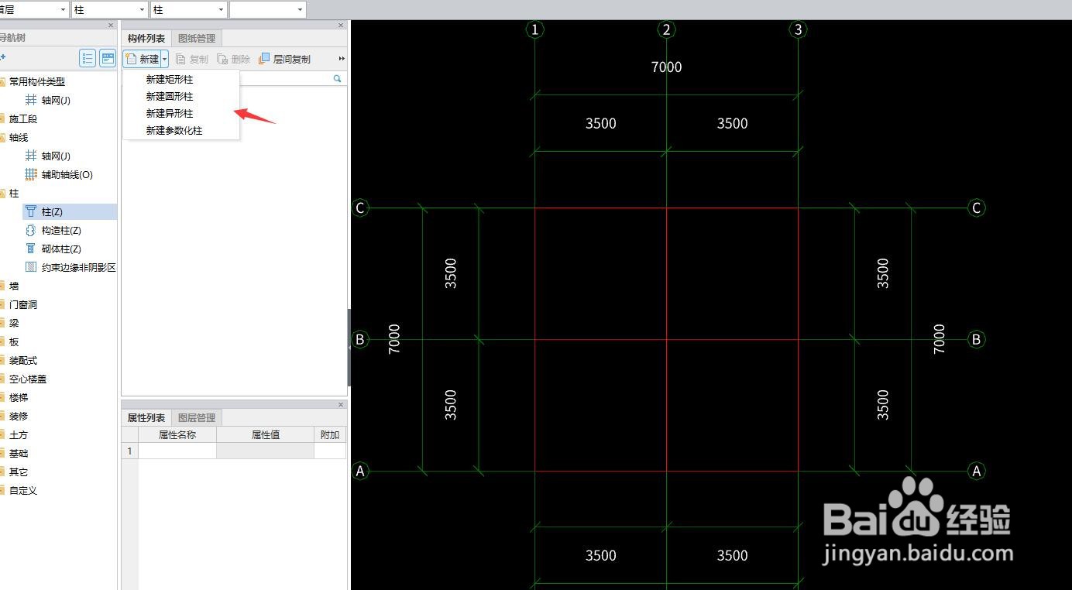
Task: Select 砌体柱(Z) masonry column item
Action: click(53, 249)
